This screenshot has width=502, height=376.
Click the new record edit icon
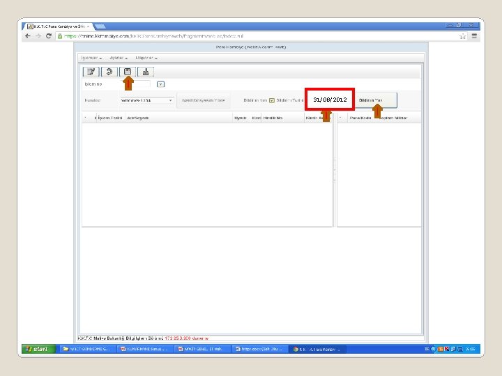click(x=91, y=72)
